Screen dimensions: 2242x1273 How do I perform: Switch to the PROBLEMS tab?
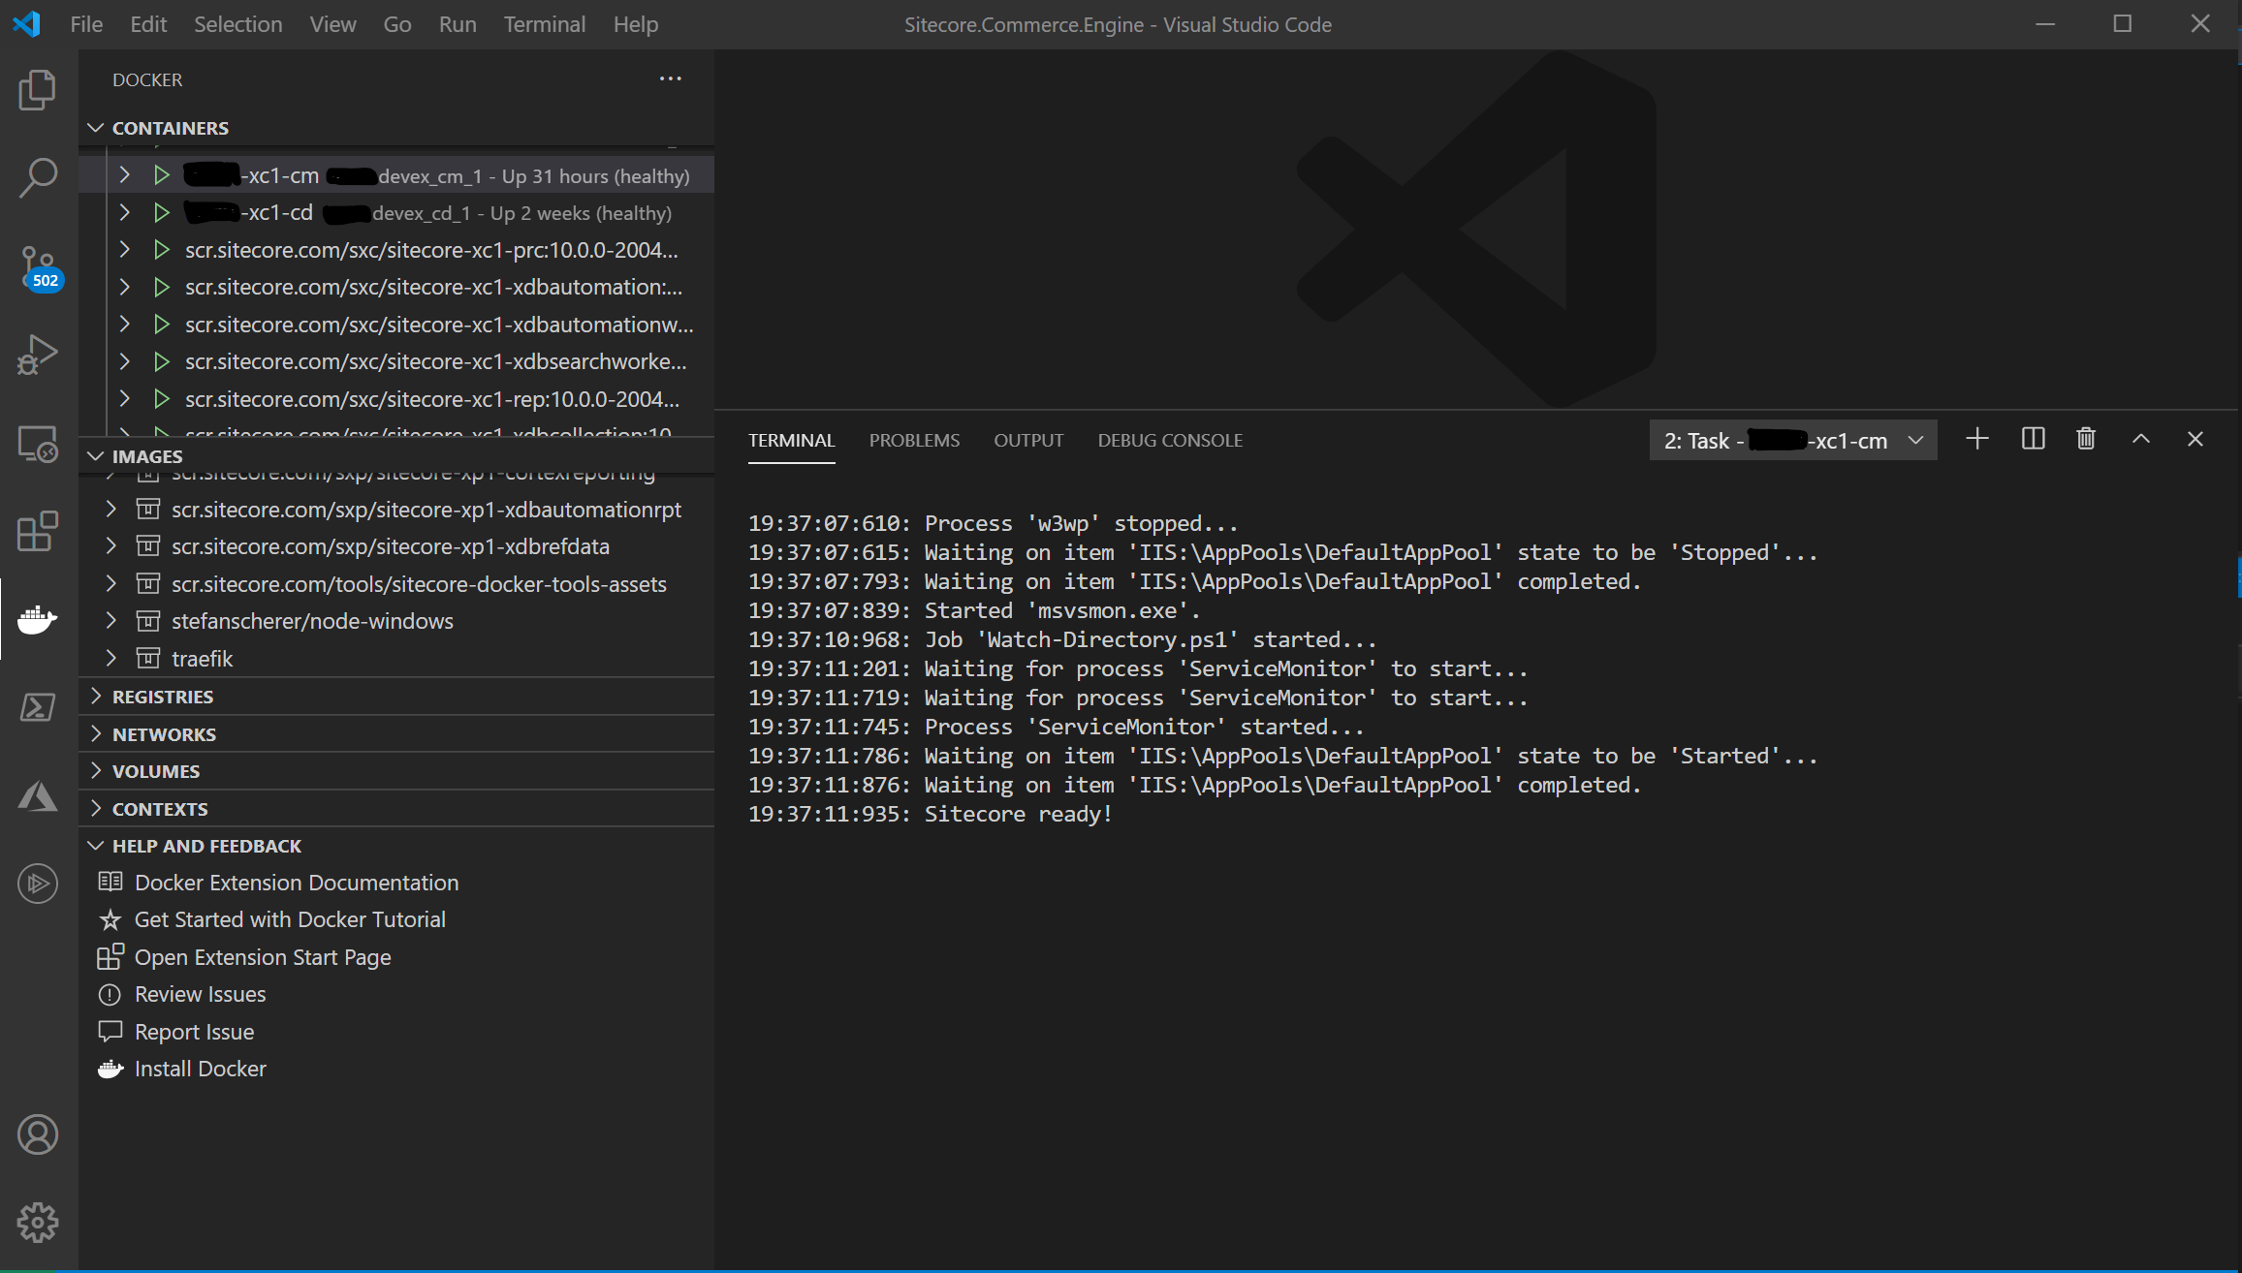[913, 441]
